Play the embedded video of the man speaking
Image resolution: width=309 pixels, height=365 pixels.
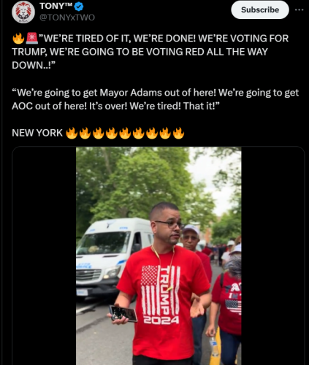click(x=159, y=255)
